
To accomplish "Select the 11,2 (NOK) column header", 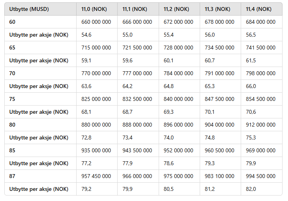I will click(x=176, y=9).
